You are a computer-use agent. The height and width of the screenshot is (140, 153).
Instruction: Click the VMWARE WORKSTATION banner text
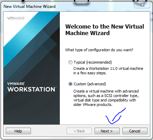coord(32,87)
